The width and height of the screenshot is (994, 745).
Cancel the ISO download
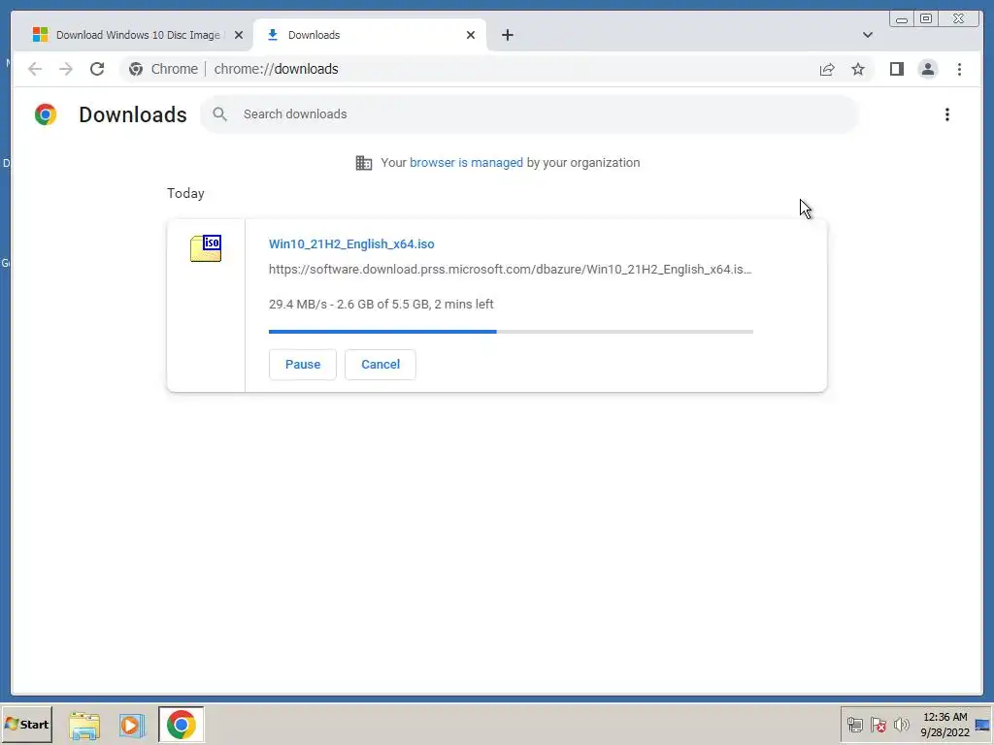coord(381,365)
